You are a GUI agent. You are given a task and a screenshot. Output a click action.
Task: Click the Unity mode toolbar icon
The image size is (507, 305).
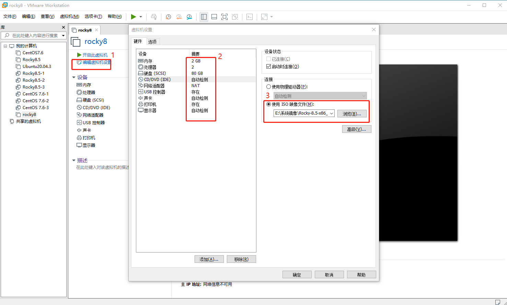(235, 17)
